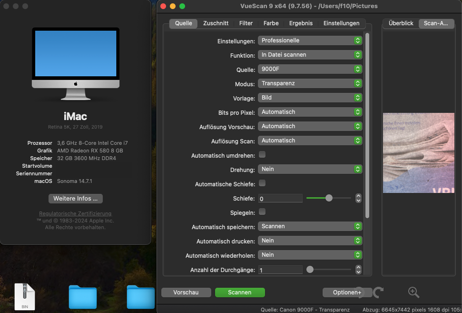The height and width of the screenshot is (313, 462).
Task: Open the Automatisch wiederholen dropdown
Action: pyautogui.click(x=310, y=254)
